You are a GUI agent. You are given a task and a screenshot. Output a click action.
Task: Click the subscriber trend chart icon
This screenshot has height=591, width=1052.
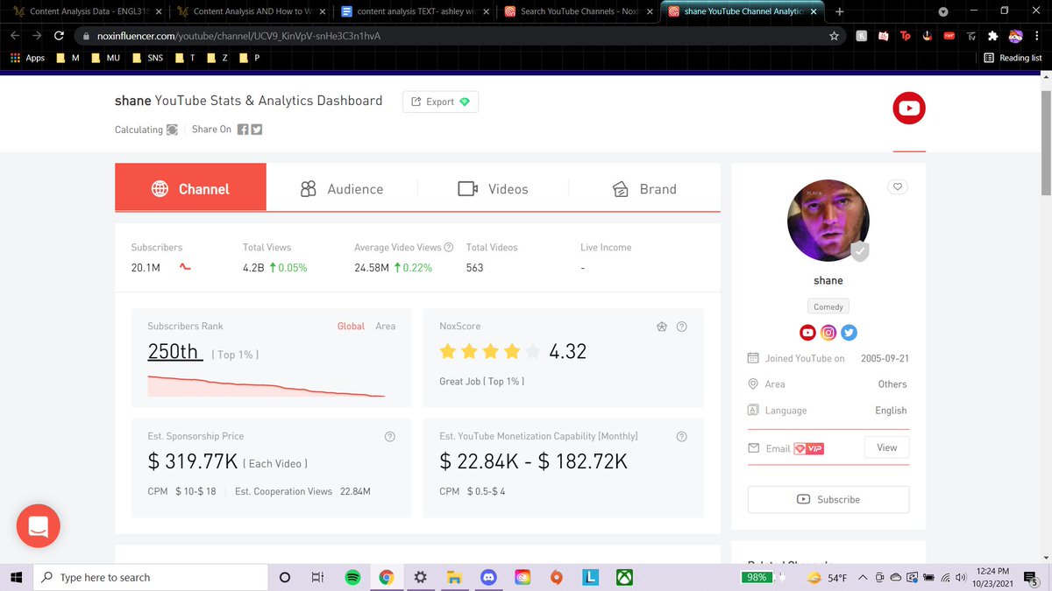click(x=184, y=267)
